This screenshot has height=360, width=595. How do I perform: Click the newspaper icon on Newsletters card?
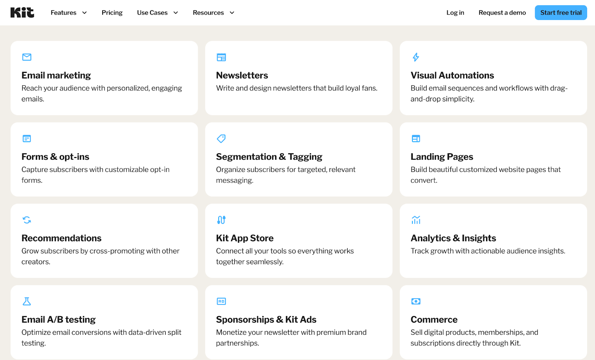(221, 57)
